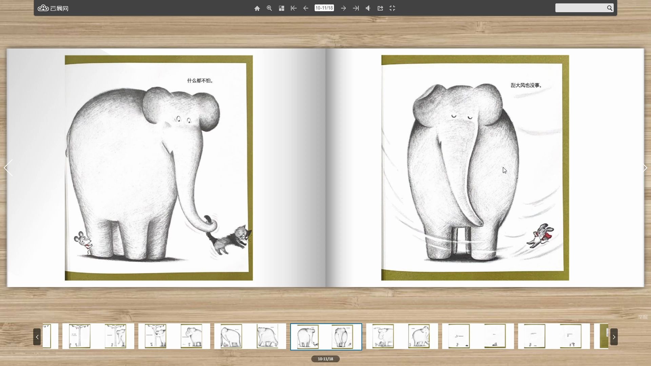Toggle the sound speaker icon
The height and width of the screenshot is (366, 651).
tap(368, 8)
